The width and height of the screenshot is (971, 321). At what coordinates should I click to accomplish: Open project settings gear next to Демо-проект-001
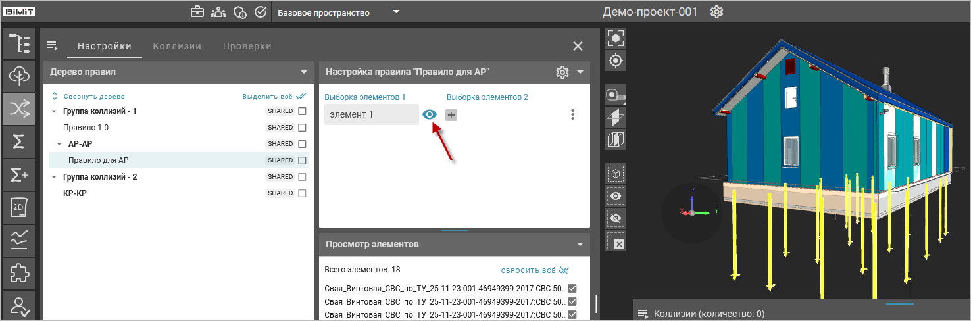717,12
